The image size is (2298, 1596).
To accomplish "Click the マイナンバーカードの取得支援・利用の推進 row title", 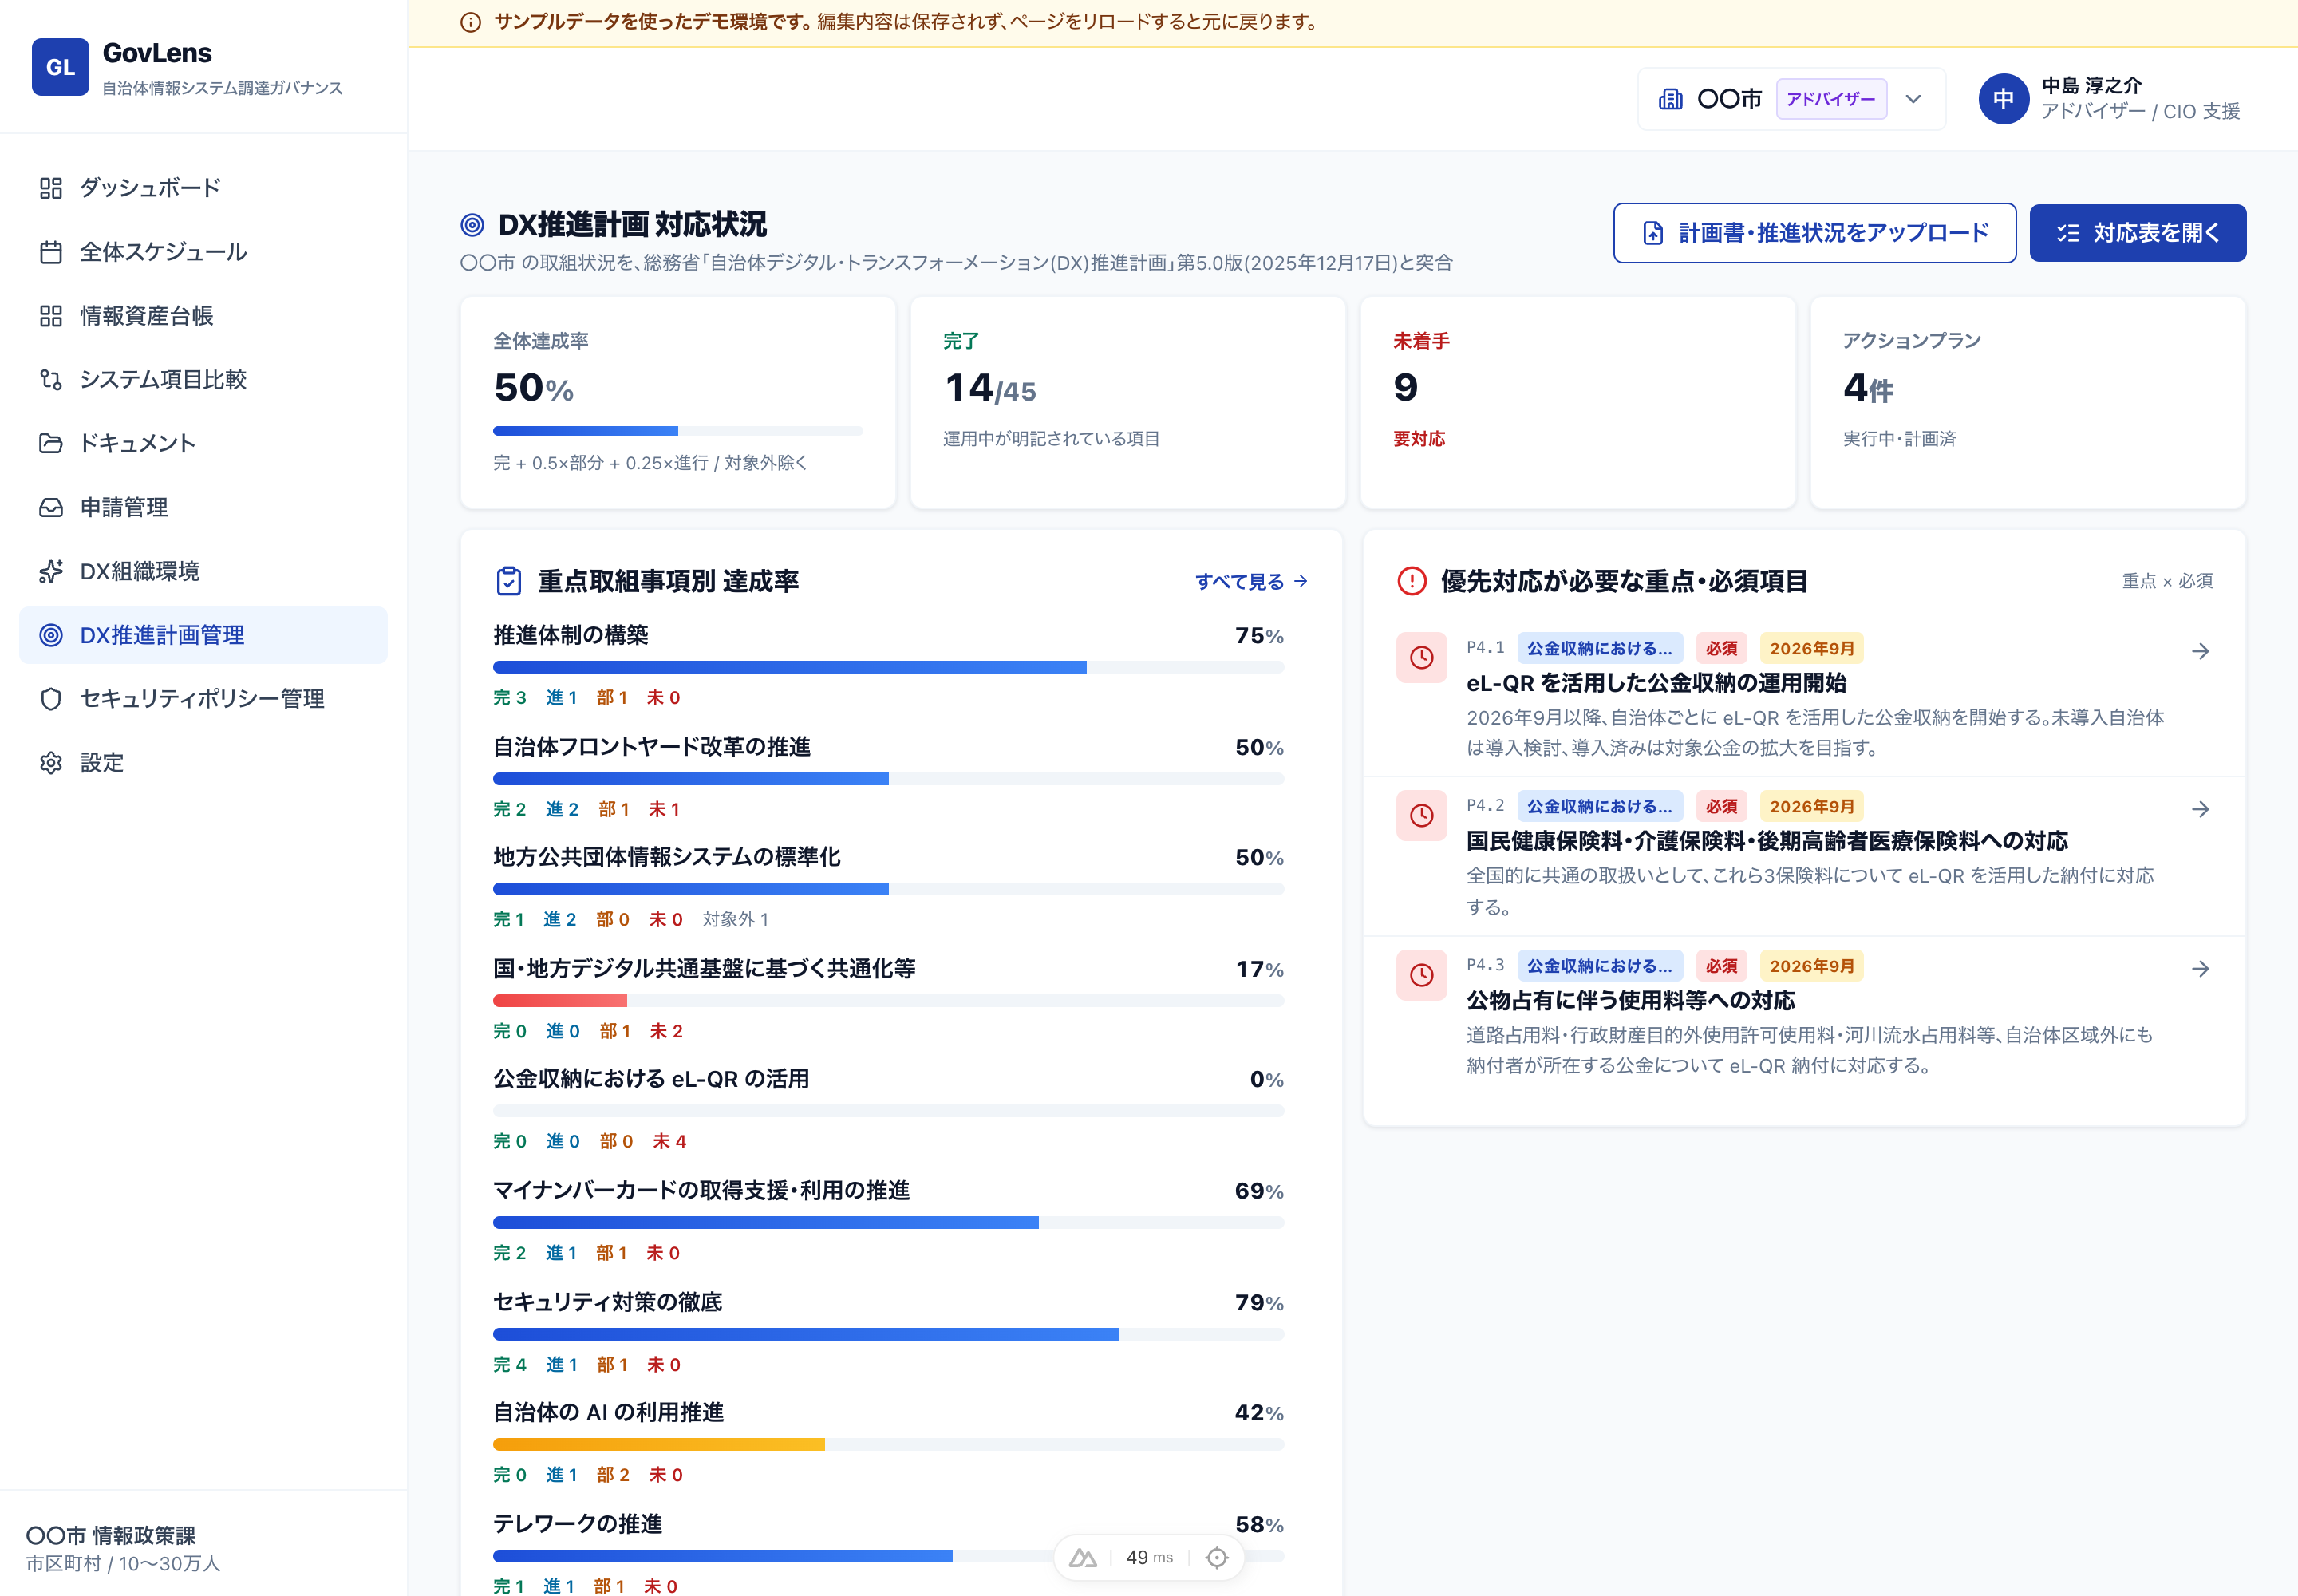I will pyautogui.click(x=702, y=1191).
